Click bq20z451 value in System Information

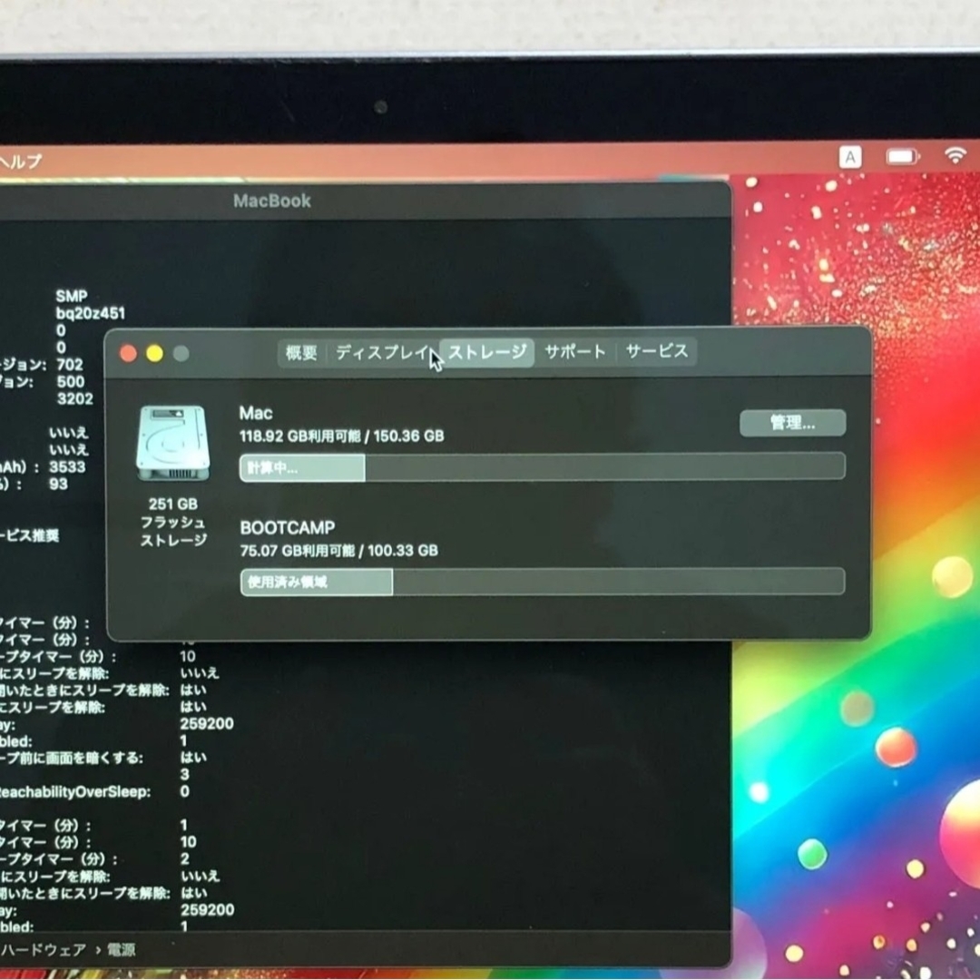(91, 313)
